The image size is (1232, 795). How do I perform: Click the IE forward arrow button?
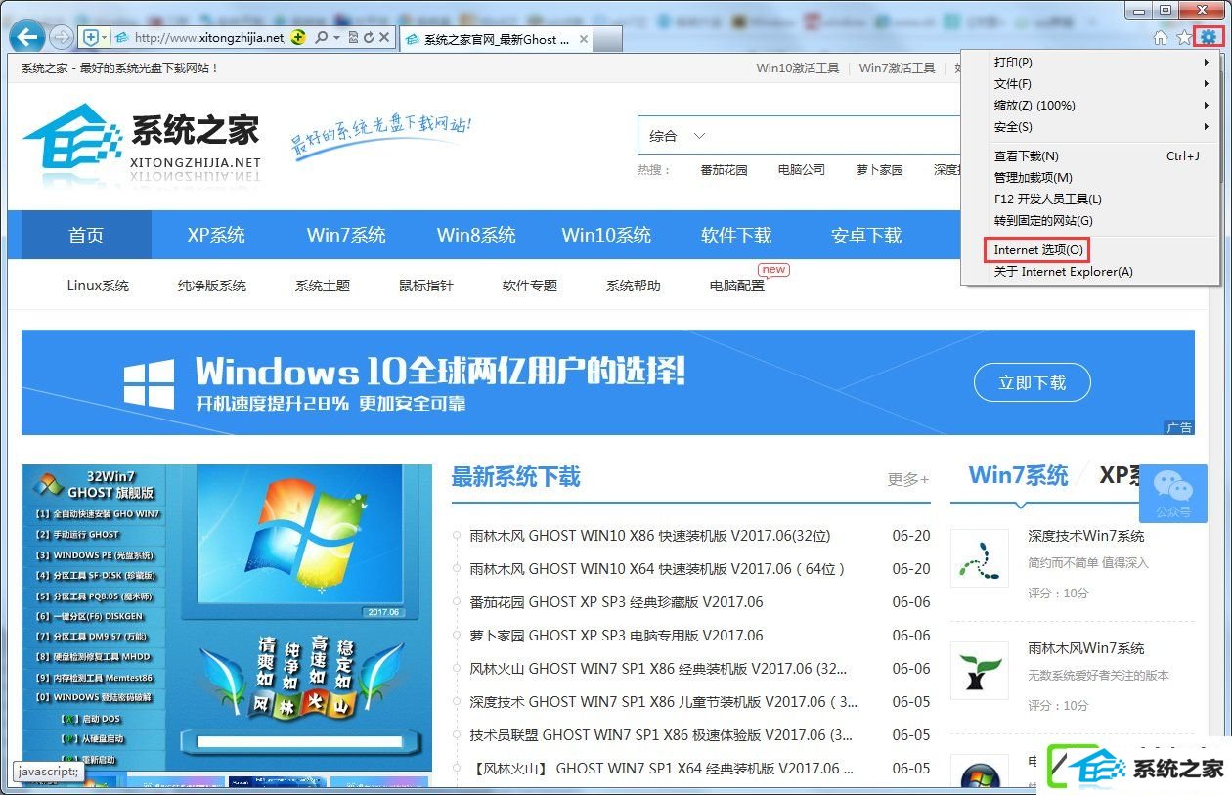tap(61, 37)
